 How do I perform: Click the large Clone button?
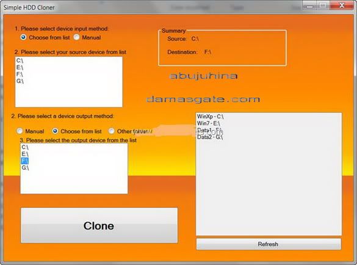99,225
